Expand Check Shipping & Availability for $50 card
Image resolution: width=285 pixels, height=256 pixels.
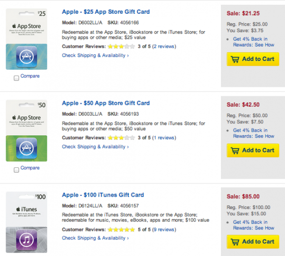pos(95,147)
